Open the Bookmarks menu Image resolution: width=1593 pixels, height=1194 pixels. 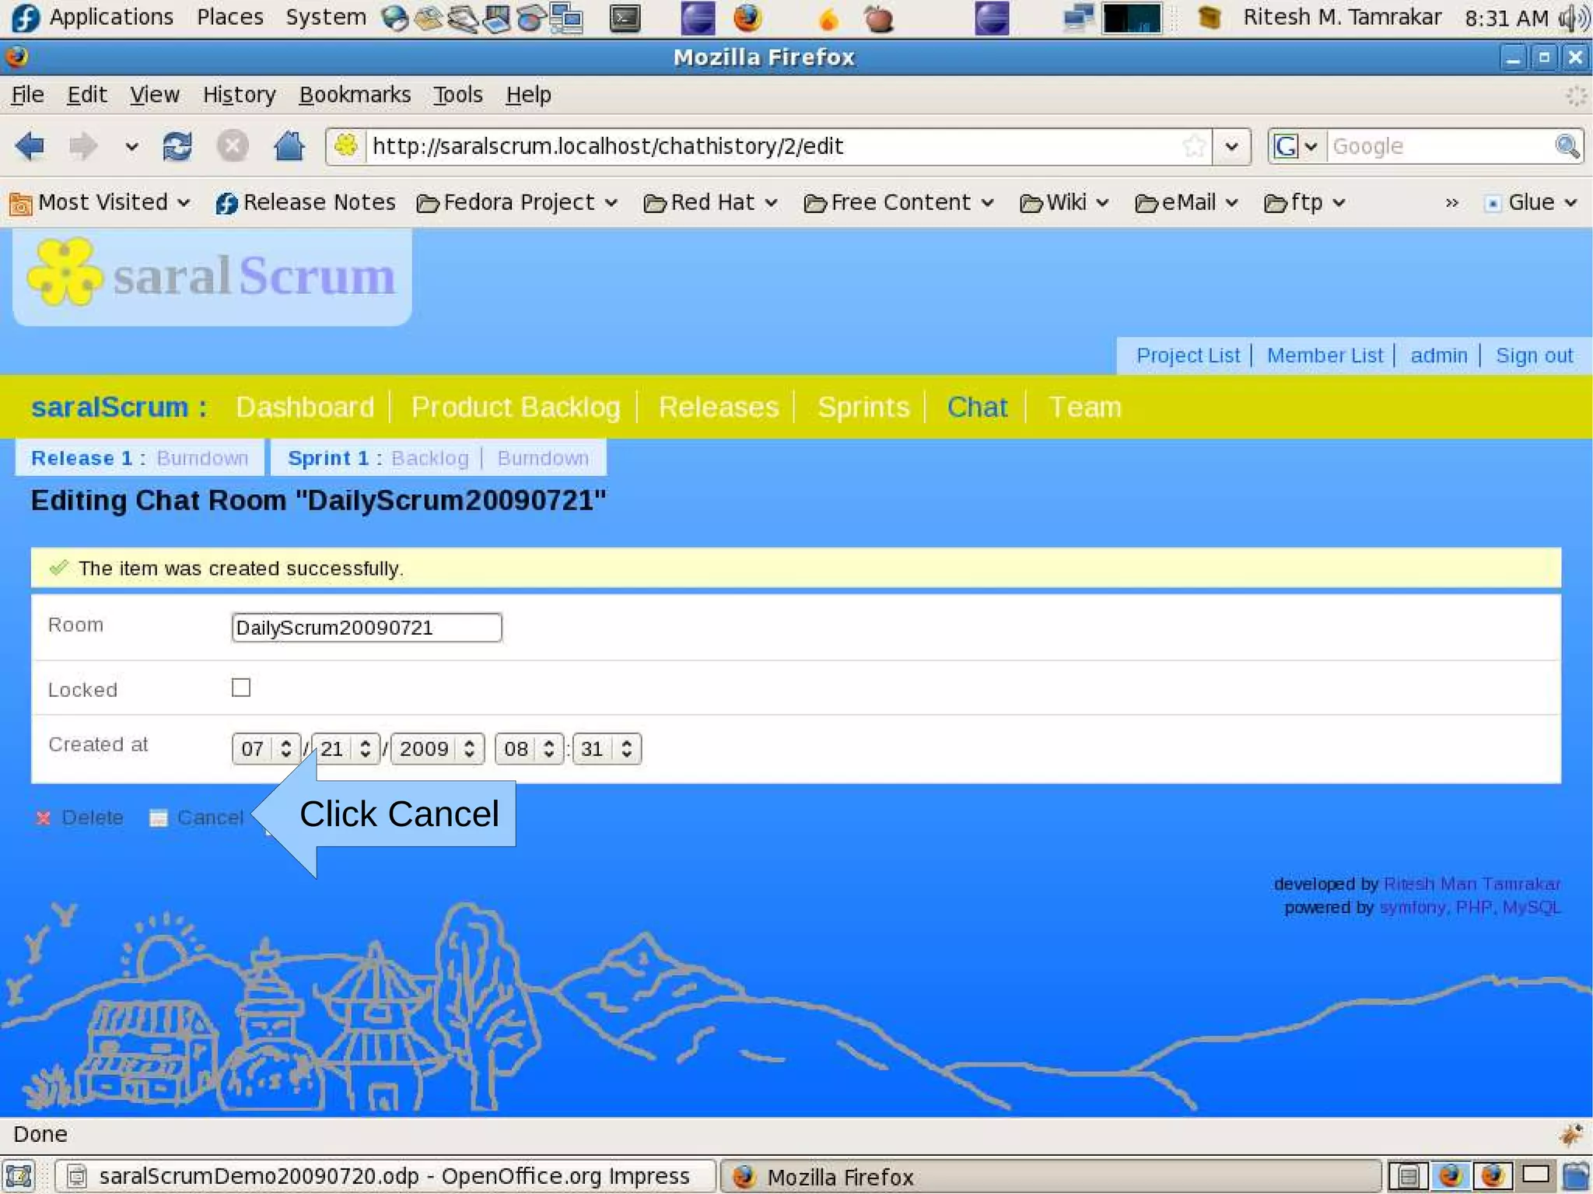point(355,95)
